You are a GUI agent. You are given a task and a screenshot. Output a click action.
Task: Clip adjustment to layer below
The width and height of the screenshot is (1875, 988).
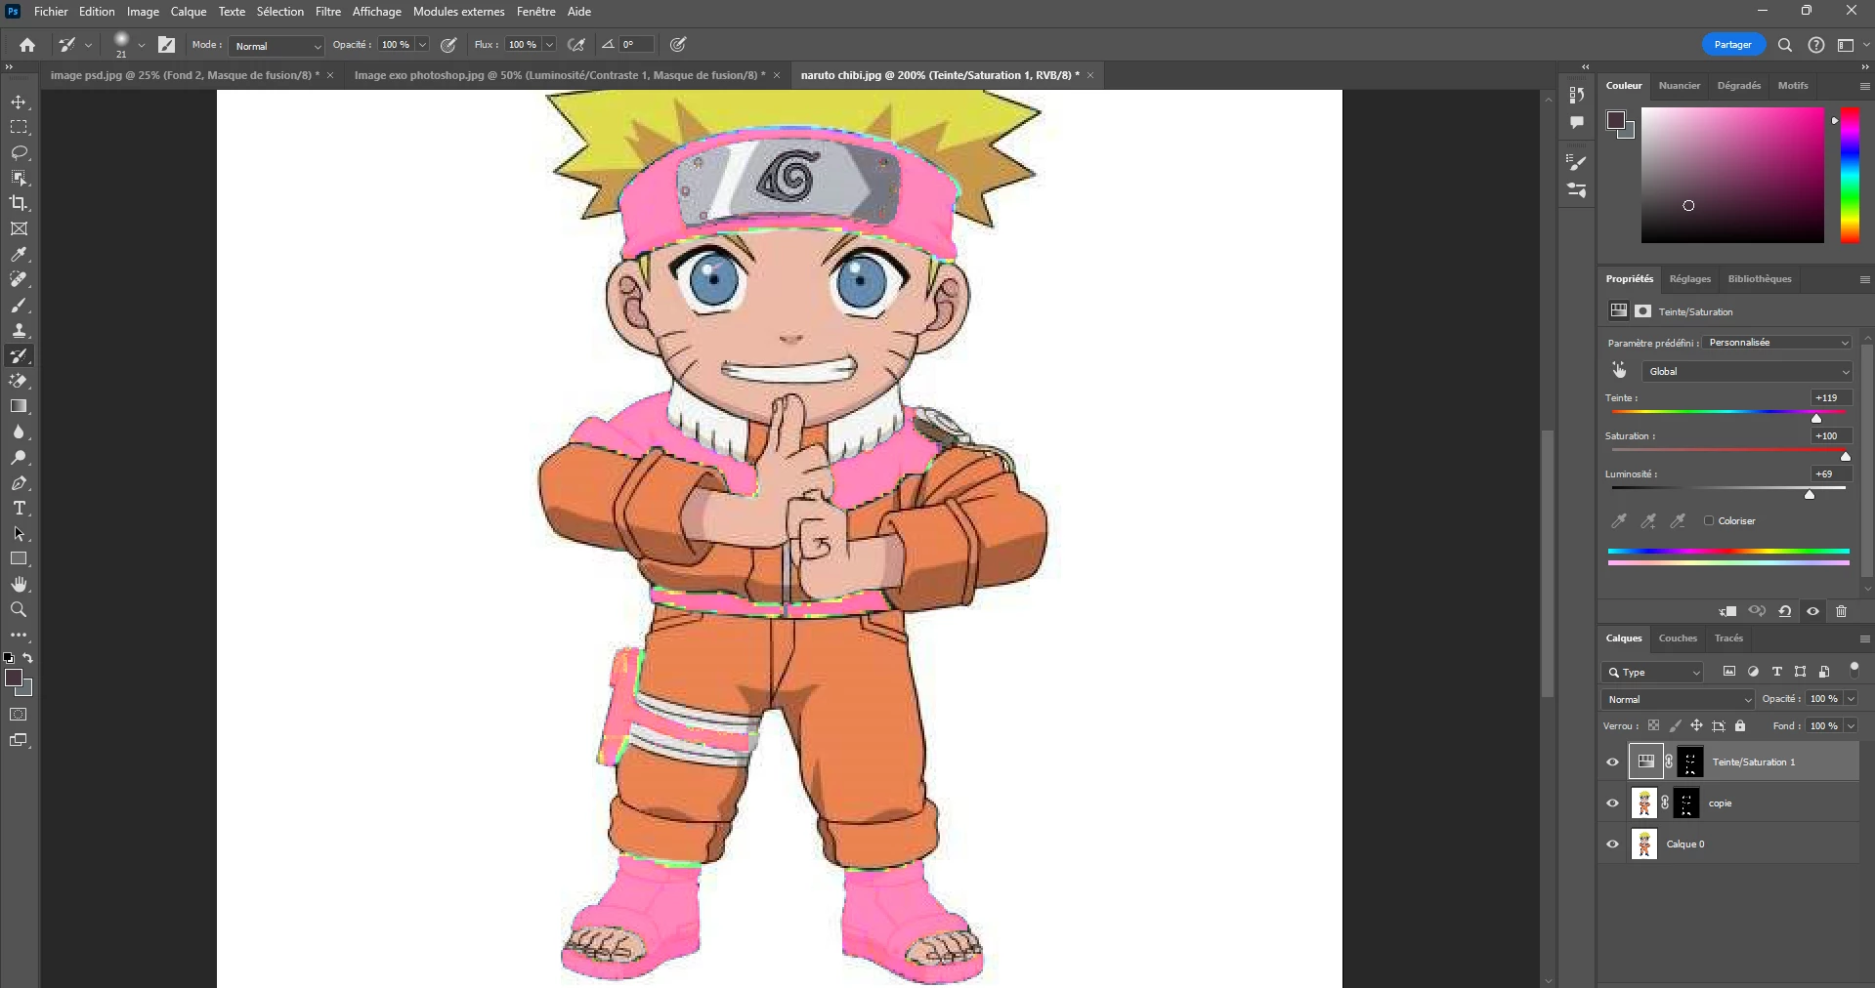click(1727, 611)
